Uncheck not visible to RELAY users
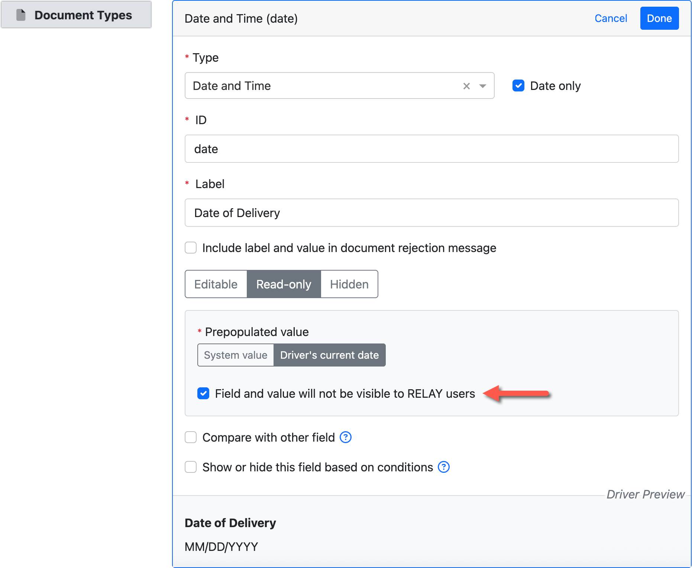The image size is (692, 568). tap(203, 393)
